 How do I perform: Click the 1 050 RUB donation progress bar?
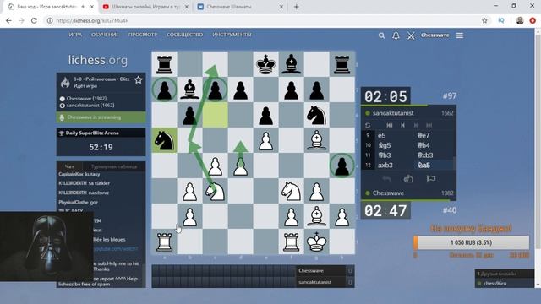pos(471,242)
